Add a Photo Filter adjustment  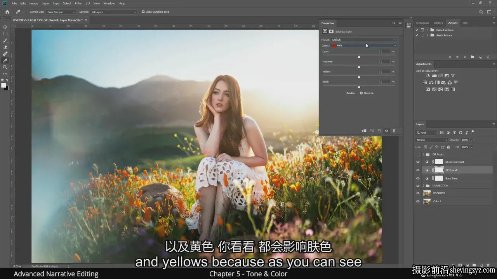[443, 83]
